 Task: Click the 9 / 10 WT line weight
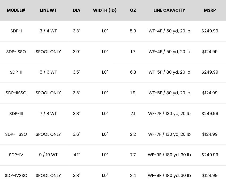48,155
